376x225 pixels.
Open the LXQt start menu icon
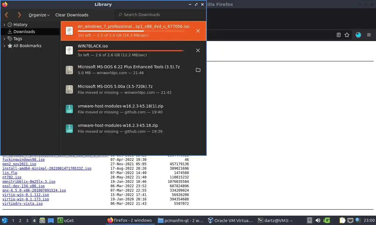(5, 220)
